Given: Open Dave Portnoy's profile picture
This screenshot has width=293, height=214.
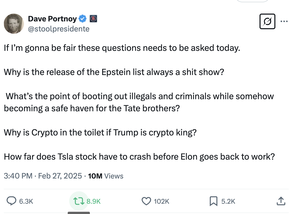Looking at the screenshot, I should (x=14, y=24).
